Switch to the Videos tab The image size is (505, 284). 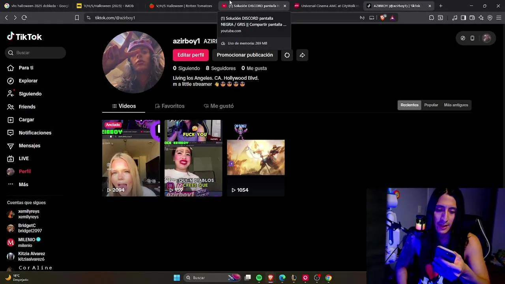(x=124, y=106)
